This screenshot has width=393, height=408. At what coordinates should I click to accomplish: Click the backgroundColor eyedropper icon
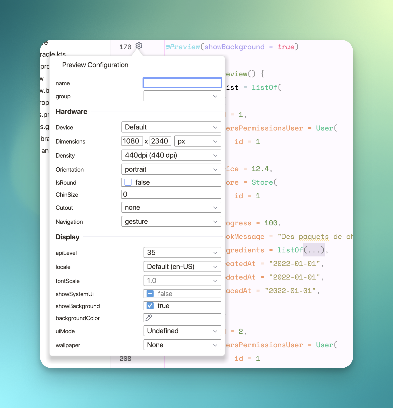pos(149,318)
